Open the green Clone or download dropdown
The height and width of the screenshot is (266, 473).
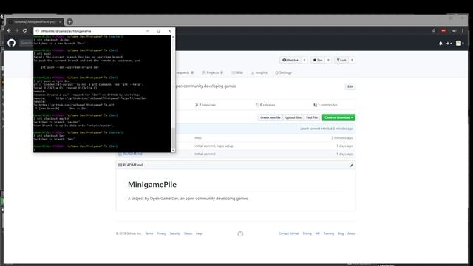click(338, 117)
